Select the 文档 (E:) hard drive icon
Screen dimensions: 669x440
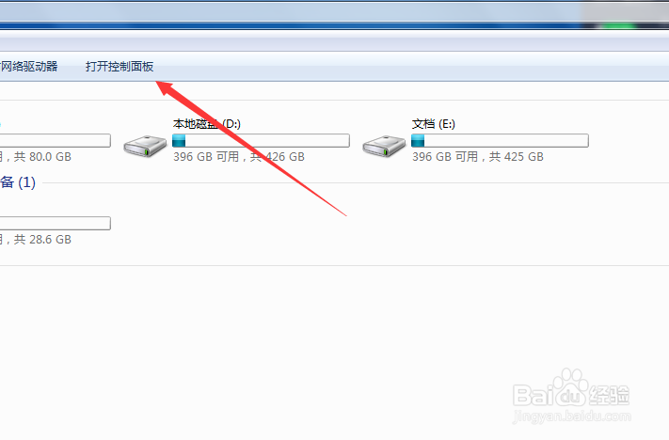(x=384, y=147)
